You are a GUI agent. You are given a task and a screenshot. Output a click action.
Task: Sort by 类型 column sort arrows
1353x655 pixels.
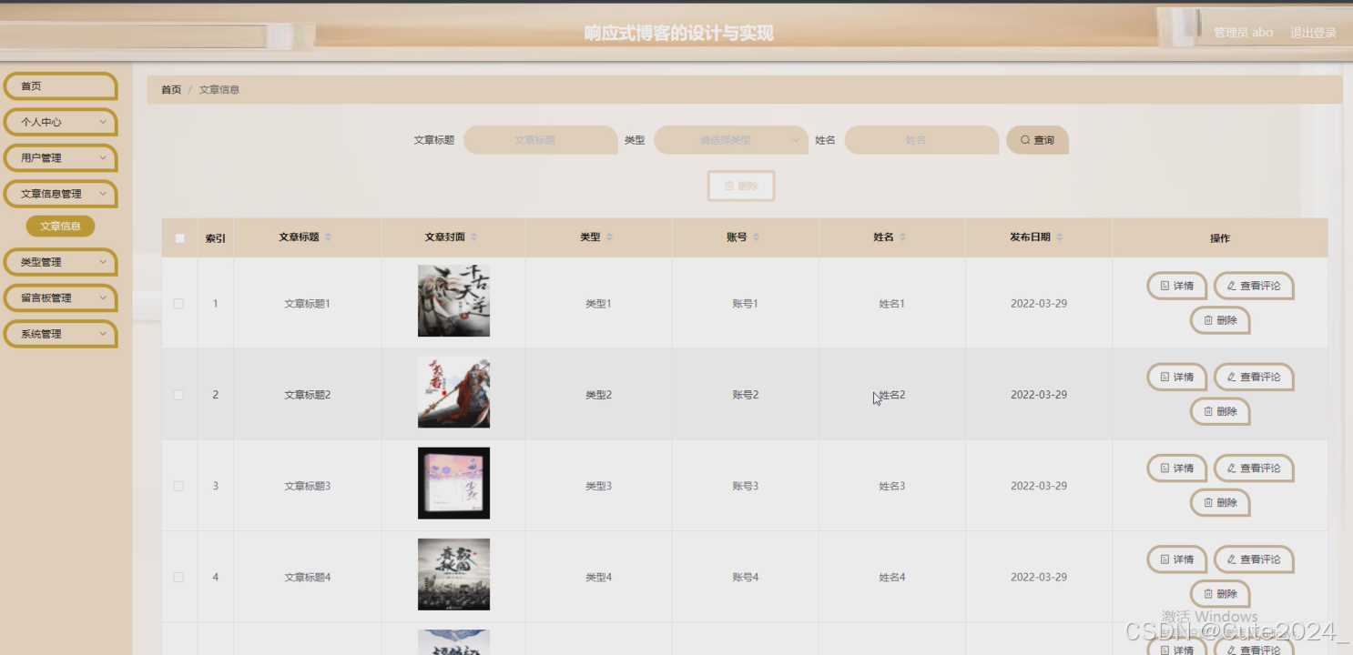pos(609,237)
